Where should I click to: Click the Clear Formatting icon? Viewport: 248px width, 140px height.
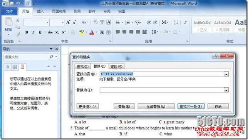(x=95, y=22)
